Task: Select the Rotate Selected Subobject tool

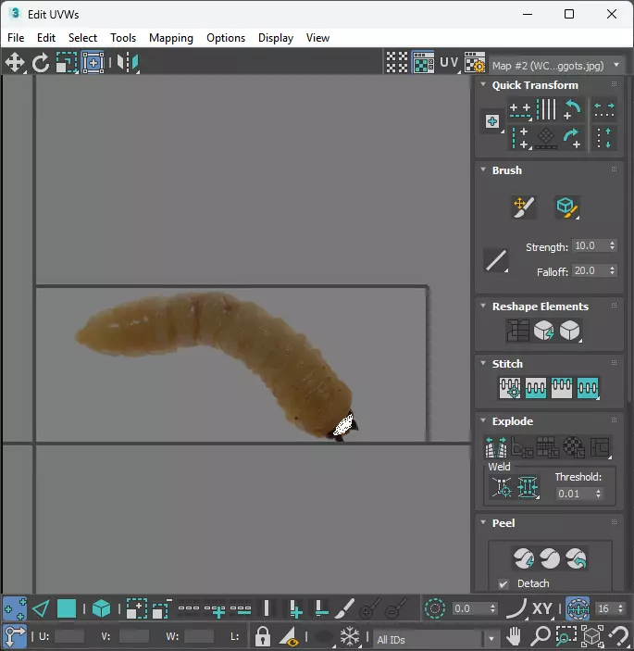Action: (x=40, y=63)
